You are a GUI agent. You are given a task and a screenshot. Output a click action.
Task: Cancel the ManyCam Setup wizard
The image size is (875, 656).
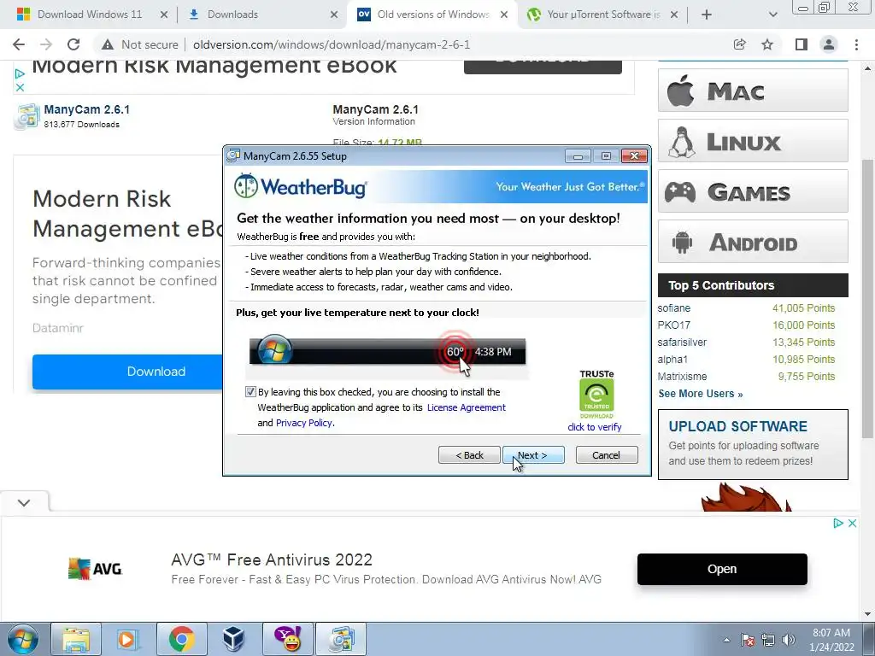coord(606,455)
